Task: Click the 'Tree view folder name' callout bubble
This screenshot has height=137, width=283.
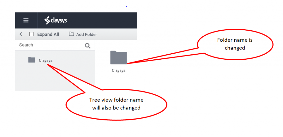Action: pos(116,104)
